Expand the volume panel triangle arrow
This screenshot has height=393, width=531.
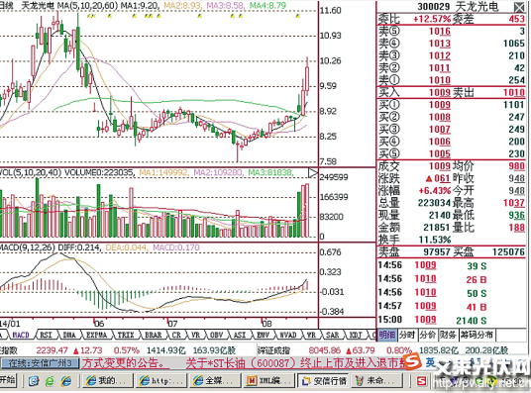click(313, 173)
